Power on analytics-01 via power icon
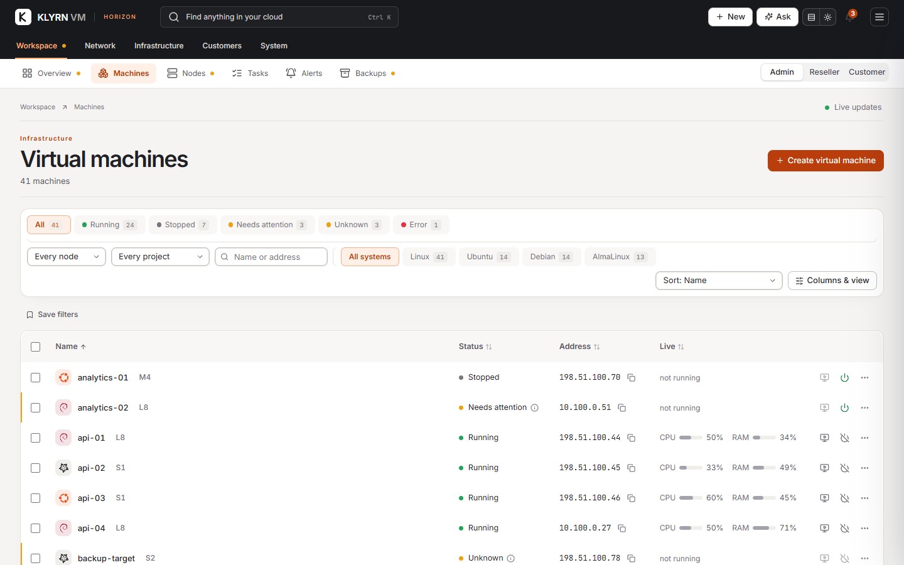Image resolution: width=904 pixels, height=565 pixels. [x=845, y=378]
